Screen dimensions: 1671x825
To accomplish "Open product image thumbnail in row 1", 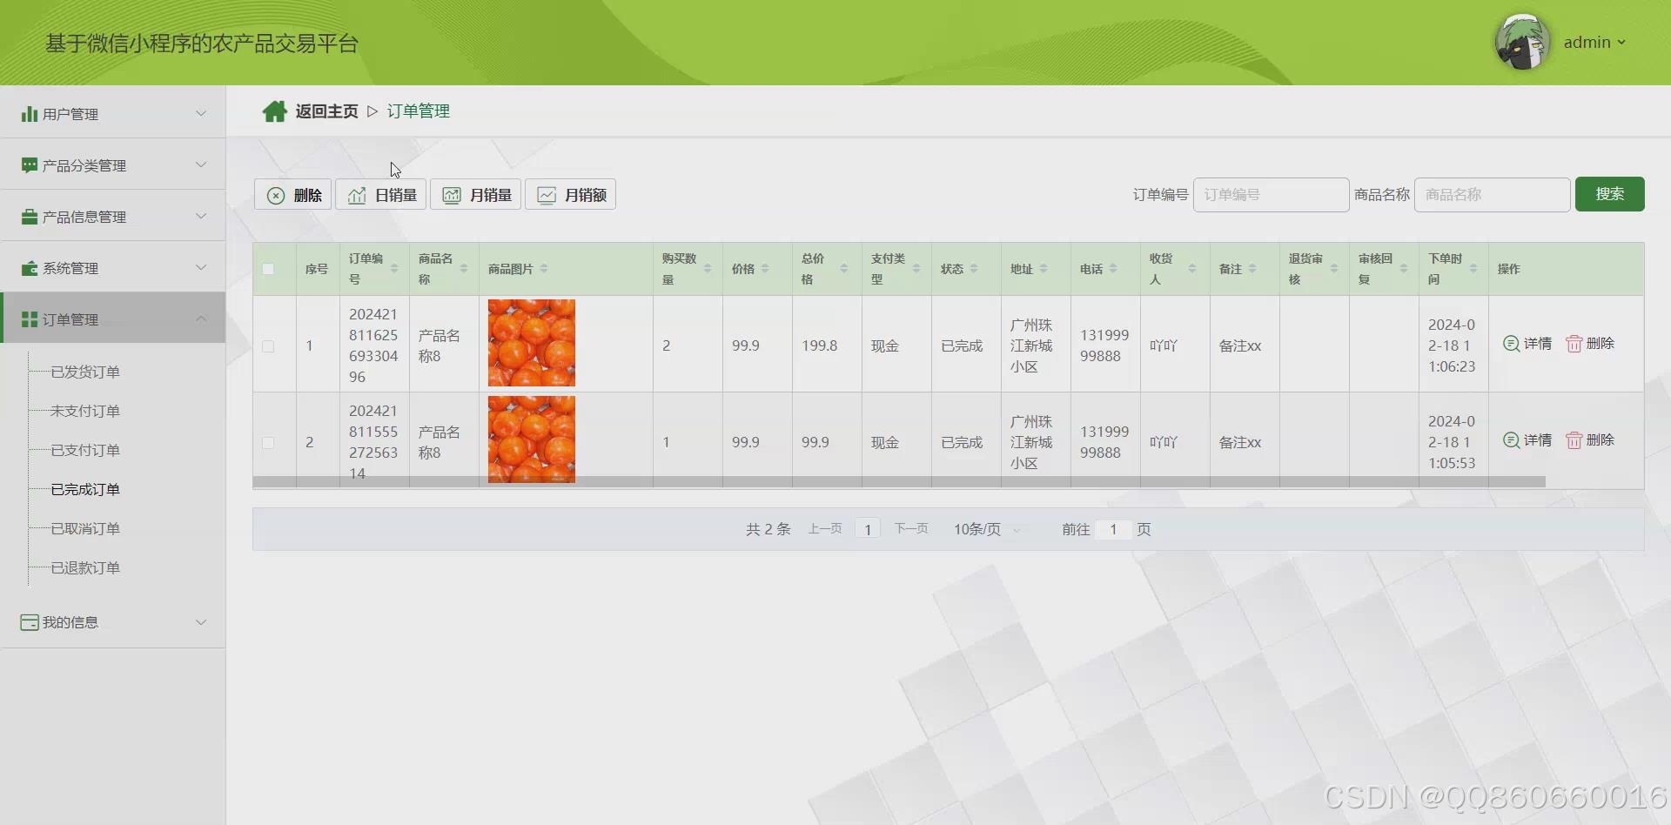I will (x=532, y=343).
